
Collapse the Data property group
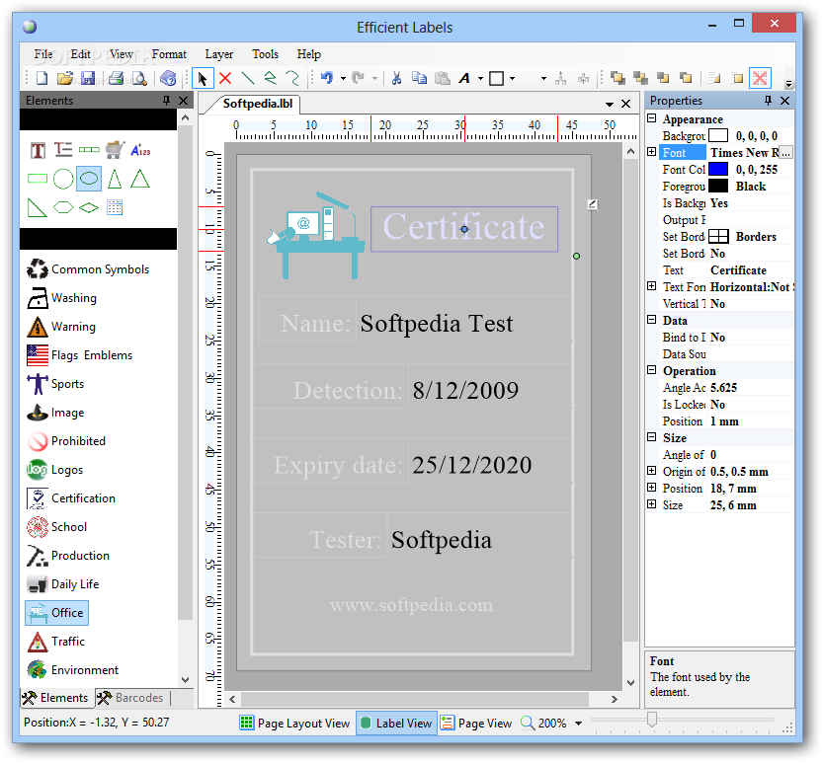click(x=652, y=320)
